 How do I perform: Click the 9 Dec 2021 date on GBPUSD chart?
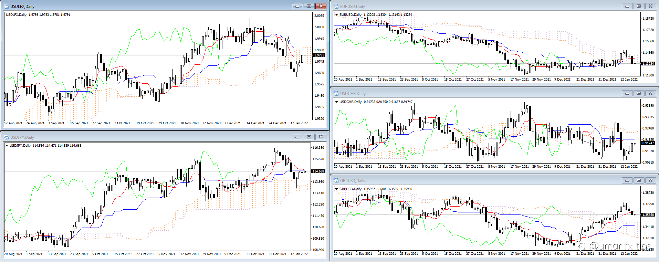[563, 254]
